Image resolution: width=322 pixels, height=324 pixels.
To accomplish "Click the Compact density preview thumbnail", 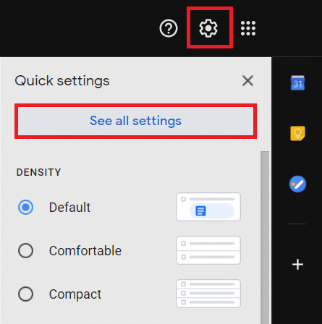I will [x=208, y=294].
